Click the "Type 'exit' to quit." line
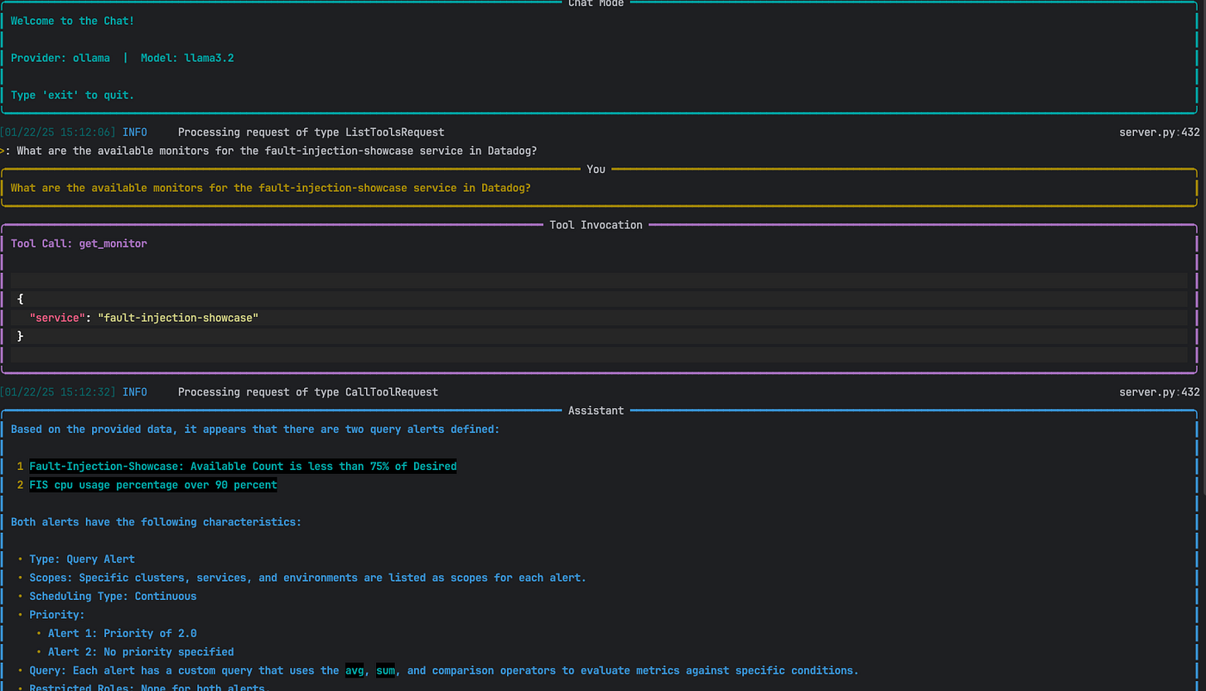The height and width of the screenshot is (691, 1206). point(73,95)
